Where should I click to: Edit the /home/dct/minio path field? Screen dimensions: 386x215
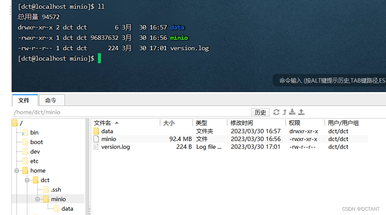[x=132, y=112]
